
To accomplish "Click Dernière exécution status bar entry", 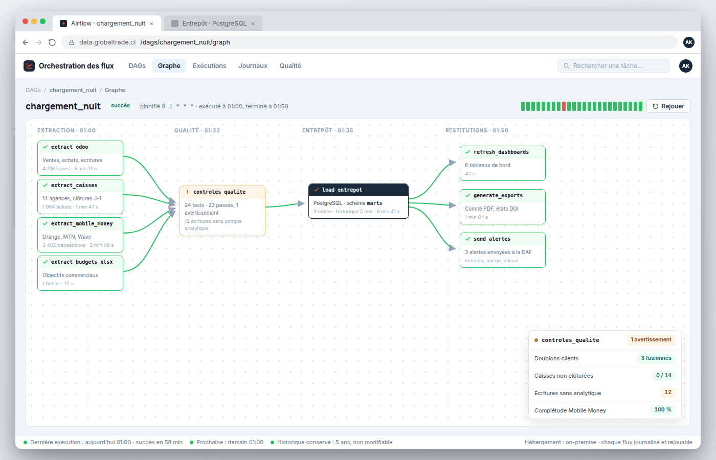I will 103,443.
